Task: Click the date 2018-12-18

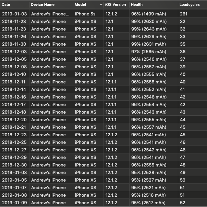Action: pyautogui.click(x=14, y=112)
